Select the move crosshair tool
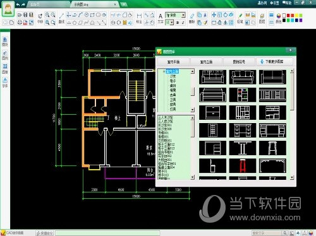The width and height of the screenshot is (316, 236). click(214, 15)
